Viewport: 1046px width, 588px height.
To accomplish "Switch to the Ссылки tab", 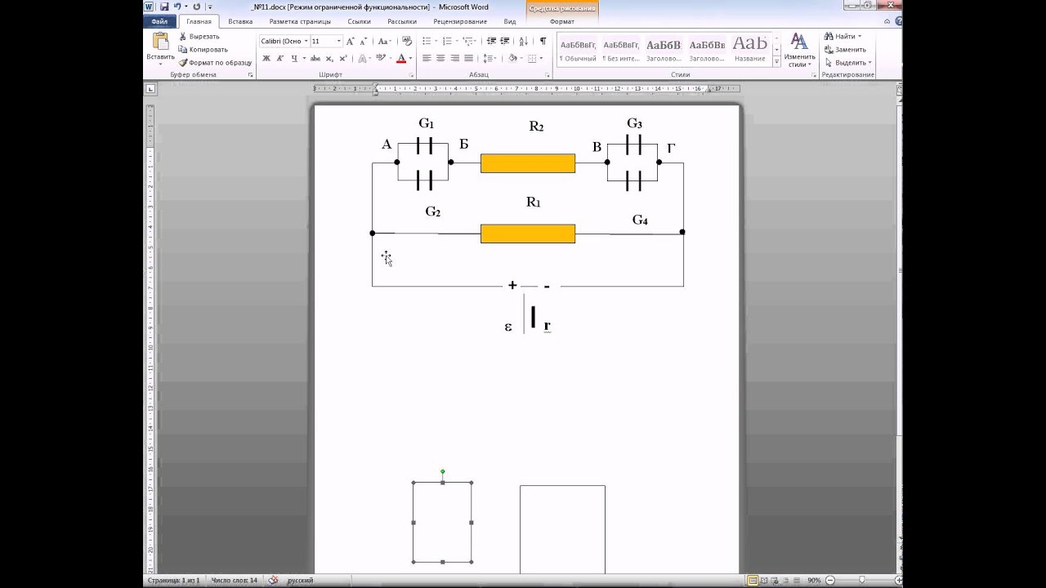I will [359, 21].
